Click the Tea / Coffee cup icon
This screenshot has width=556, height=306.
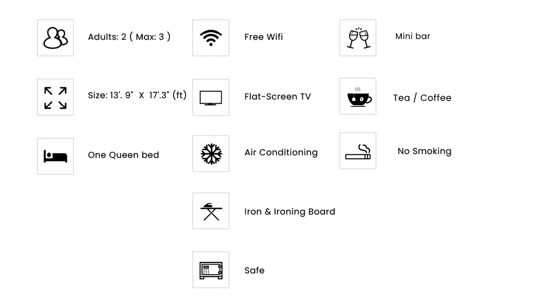358,97
